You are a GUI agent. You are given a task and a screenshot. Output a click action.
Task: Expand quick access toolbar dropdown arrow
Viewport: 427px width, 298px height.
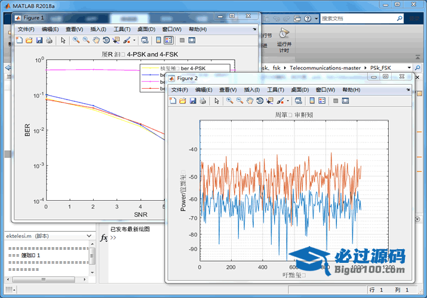click(x=316, y=18)
